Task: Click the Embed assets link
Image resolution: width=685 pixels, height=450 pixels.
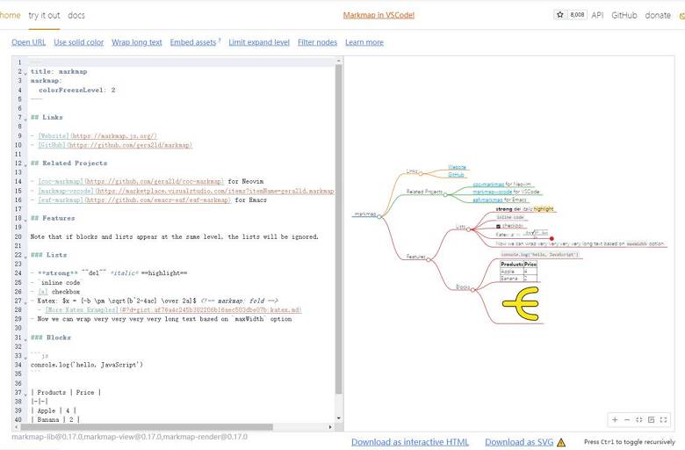Action: click(193, 42)
